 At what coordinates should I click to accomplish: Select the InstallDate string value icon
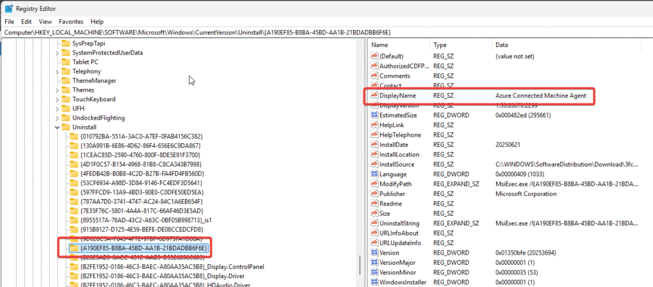[x=374, y=144]
